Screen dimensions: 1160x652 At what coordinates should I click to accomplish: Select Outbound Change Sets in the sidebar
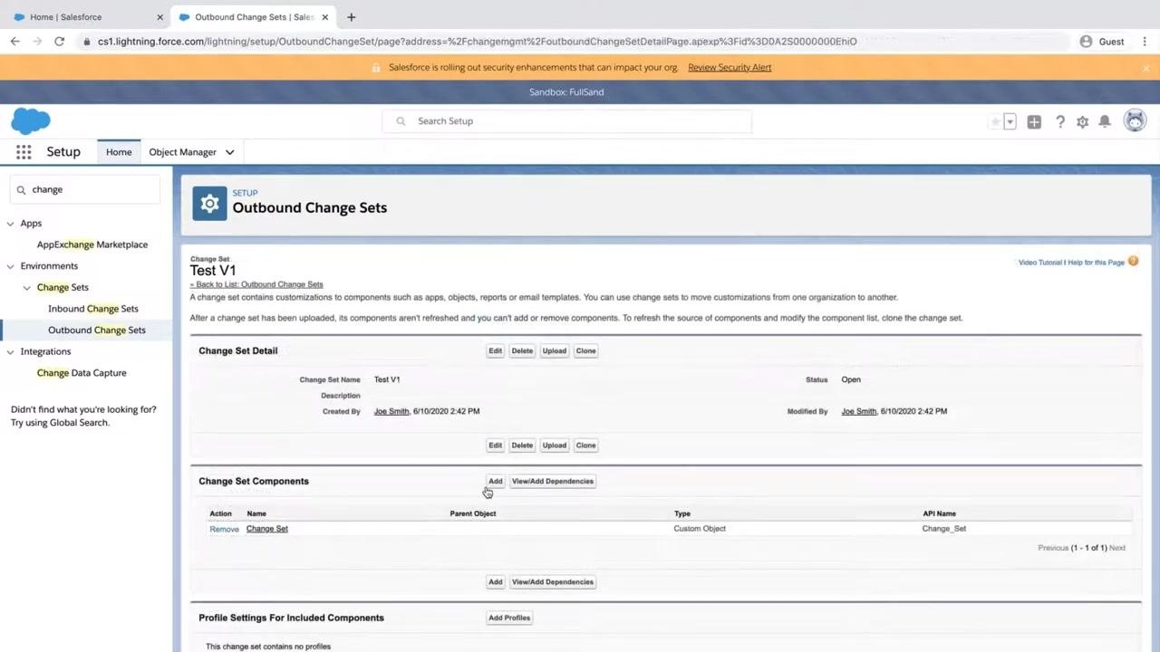click(97, 330)
